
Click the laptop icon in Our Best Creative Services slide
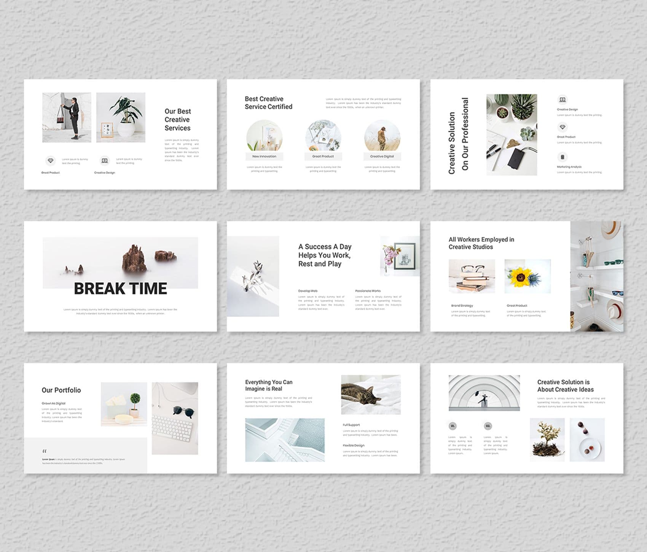105,161
